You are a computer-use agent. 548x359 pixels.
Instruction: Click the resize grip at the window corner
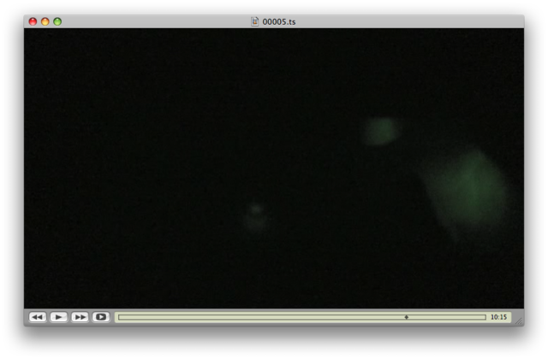pos(519,321)
